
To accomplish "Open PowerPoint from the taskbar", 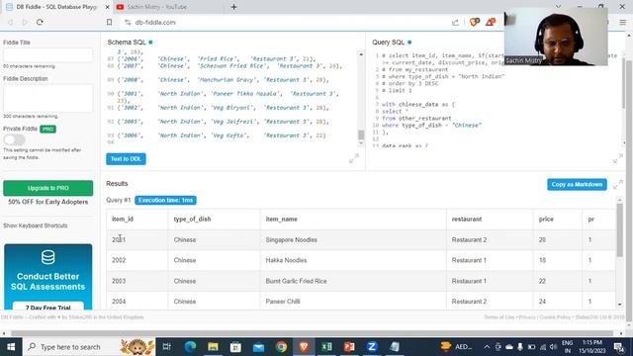I will (349, 347).
